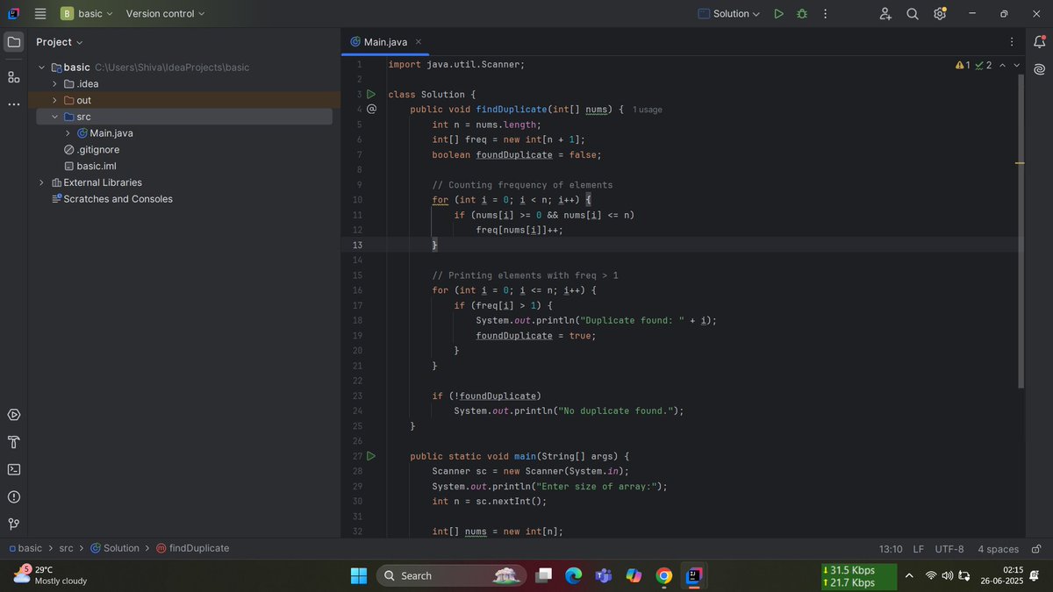This screenshot has width=1053, height=592.
Task: Open the Structure tool window icon
Action: click(x=14, y=77)
